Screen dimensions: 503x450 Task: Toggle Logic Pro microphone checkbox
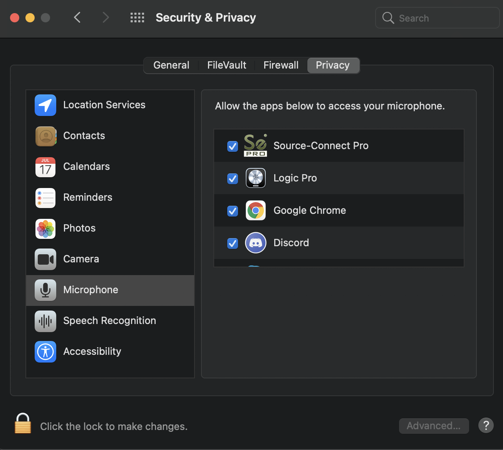click(x=233, y=179)
